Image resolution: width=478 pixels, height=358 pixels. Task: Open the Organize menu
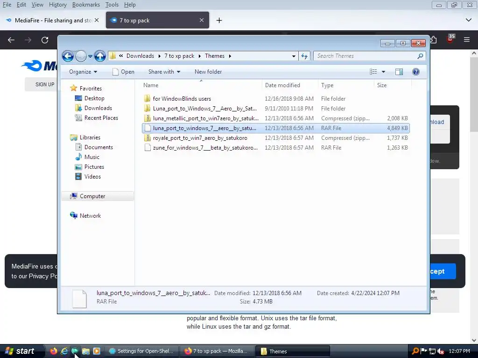(x=83, y=72)
